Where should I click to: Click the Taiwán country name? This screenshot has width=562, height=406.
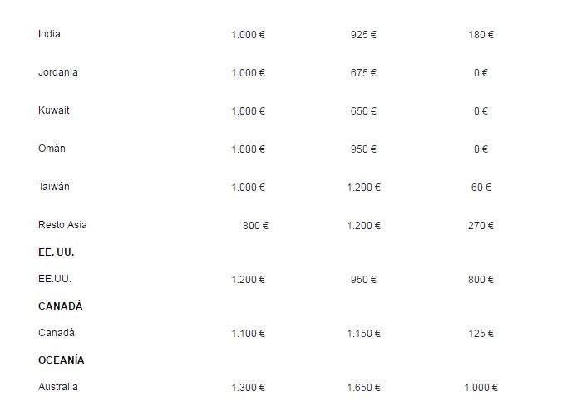[x=54, y=187]
